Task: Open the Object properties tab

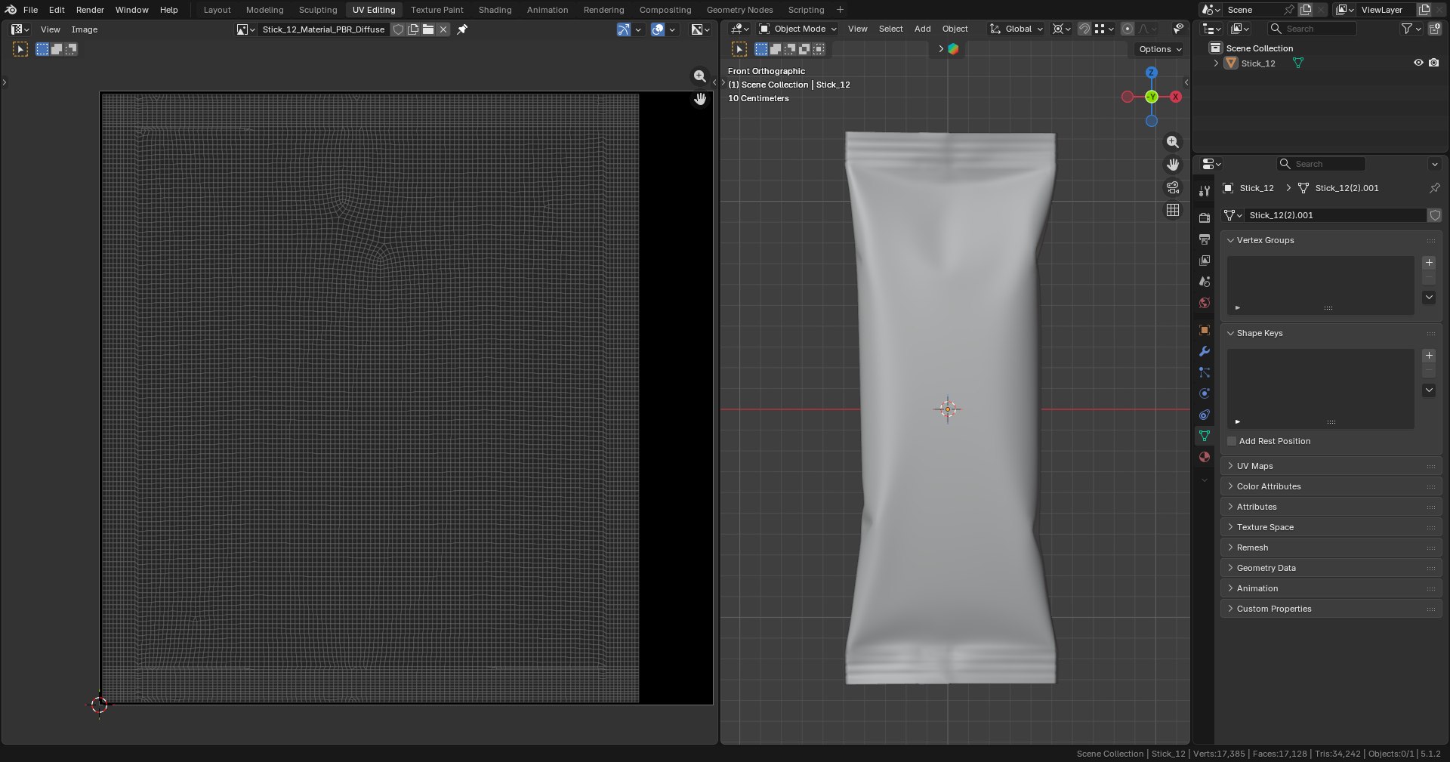Action: click(1204, 330)
